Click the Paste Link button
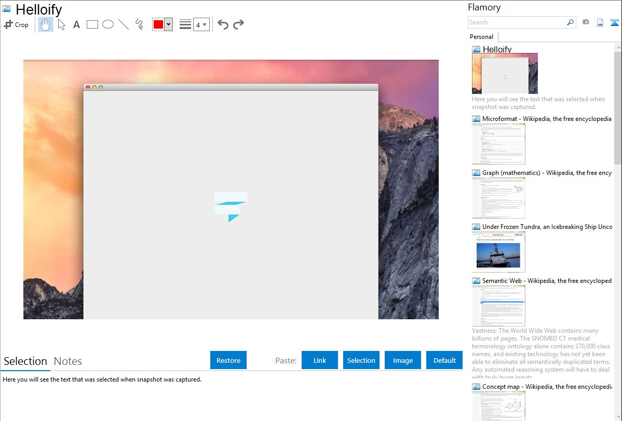The height and width of the screenshot is (421, 622). [x=320, y=360]
